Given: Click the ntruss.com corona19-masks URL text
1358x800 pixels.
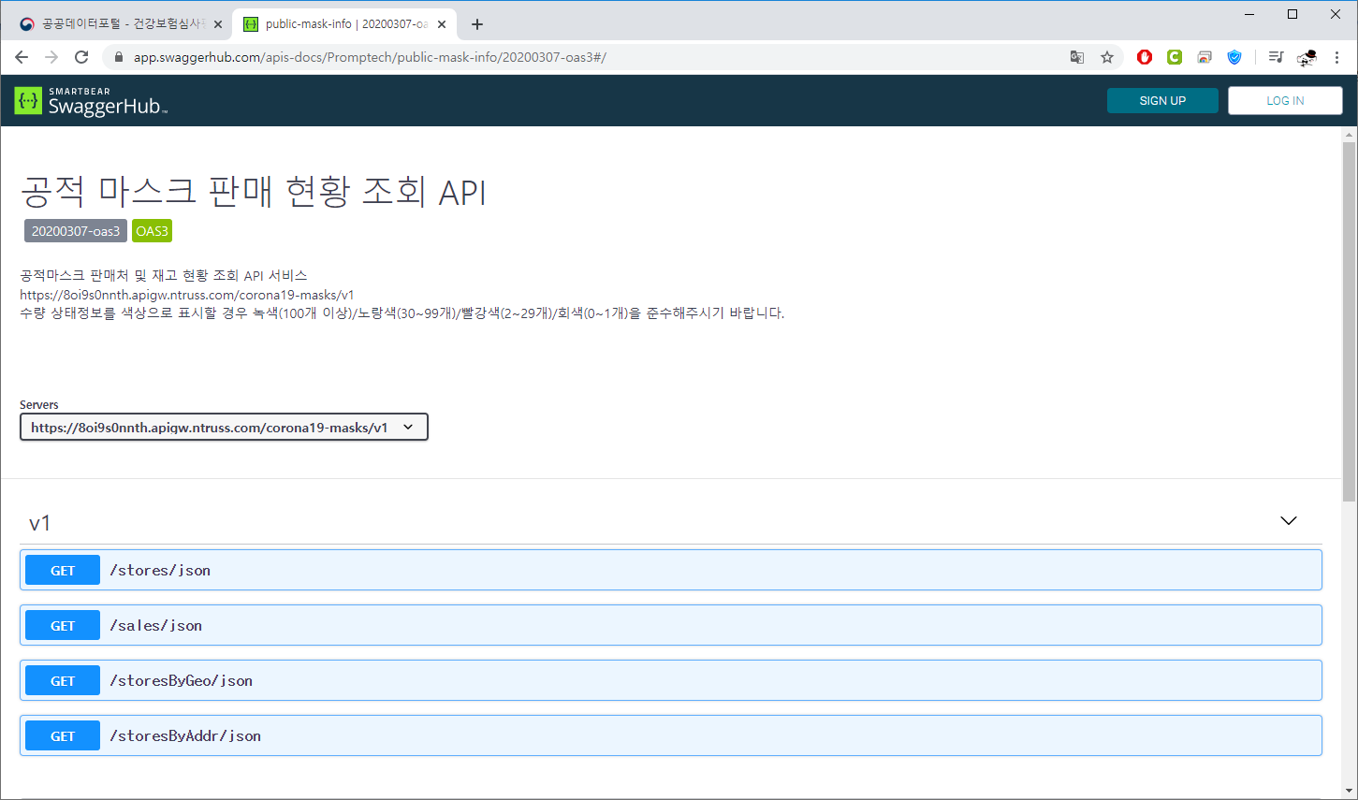Looking at the screenshot, I should (x=187, y=295).
